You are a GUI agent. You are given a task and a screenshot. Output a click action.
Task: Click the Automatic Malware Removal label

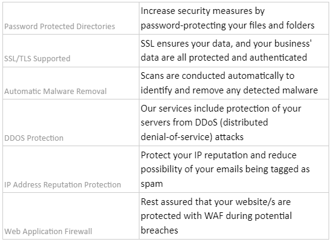pyautogui.click(x=55, y=92)
